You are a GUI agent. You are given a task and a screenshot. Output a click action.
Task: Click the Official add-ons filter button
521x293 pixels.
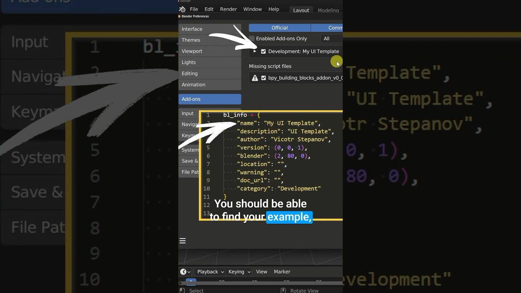[x=280, y=28]
